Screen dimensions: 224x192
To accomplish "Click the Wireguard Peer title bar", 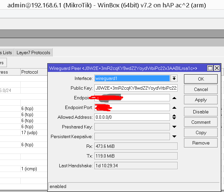I will point(127,68).
